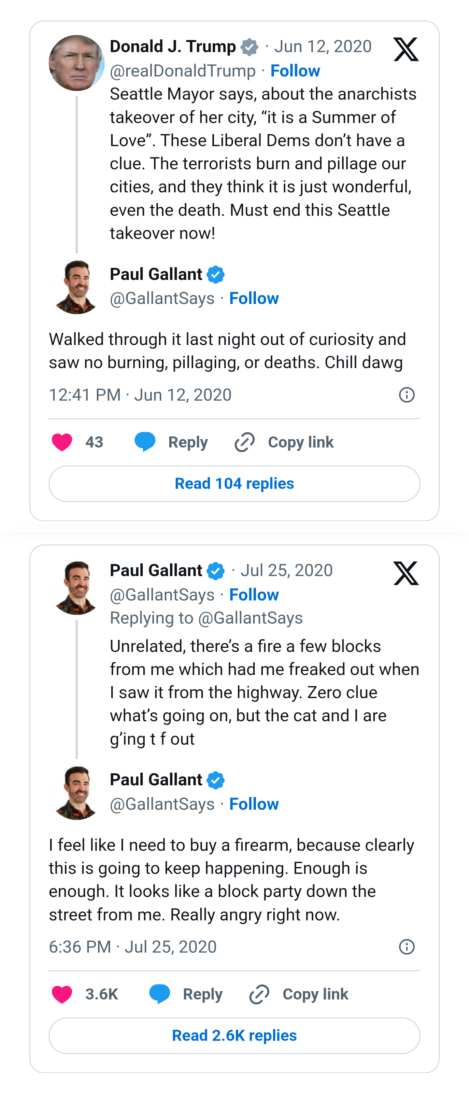469x1102 pixels.
Task: Click the chain link icon on second tweet
Action: coord(259,994)
